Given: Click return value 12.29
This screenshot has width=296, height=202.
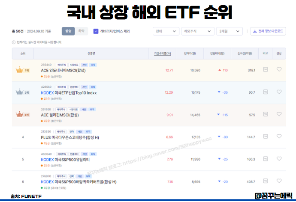Looking at the screenshot, I should [169, 92].
